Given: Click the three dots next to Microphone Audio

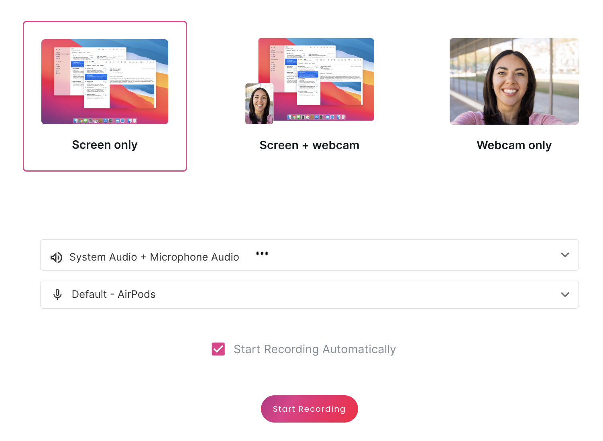Looking at the screenshot, I should tap(262, 253).
